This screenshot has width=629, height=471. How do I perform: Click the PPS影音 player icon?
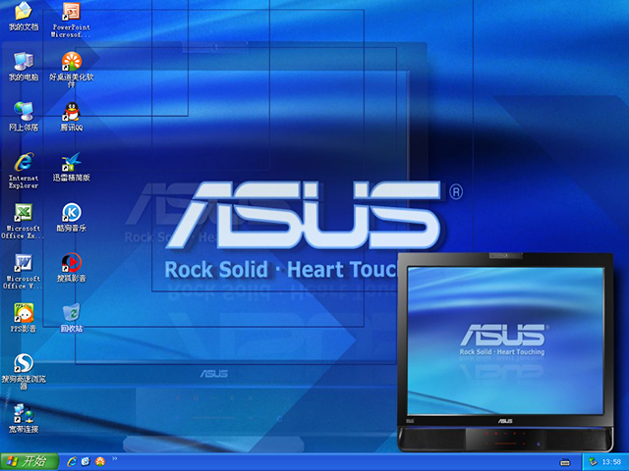(x=24, y=313)
